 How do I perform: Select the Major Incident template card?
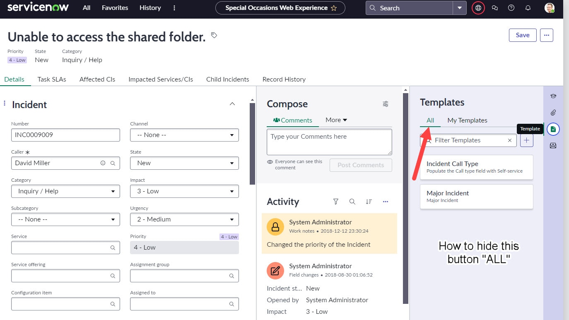pyautogui.click(x=476, y=197)
